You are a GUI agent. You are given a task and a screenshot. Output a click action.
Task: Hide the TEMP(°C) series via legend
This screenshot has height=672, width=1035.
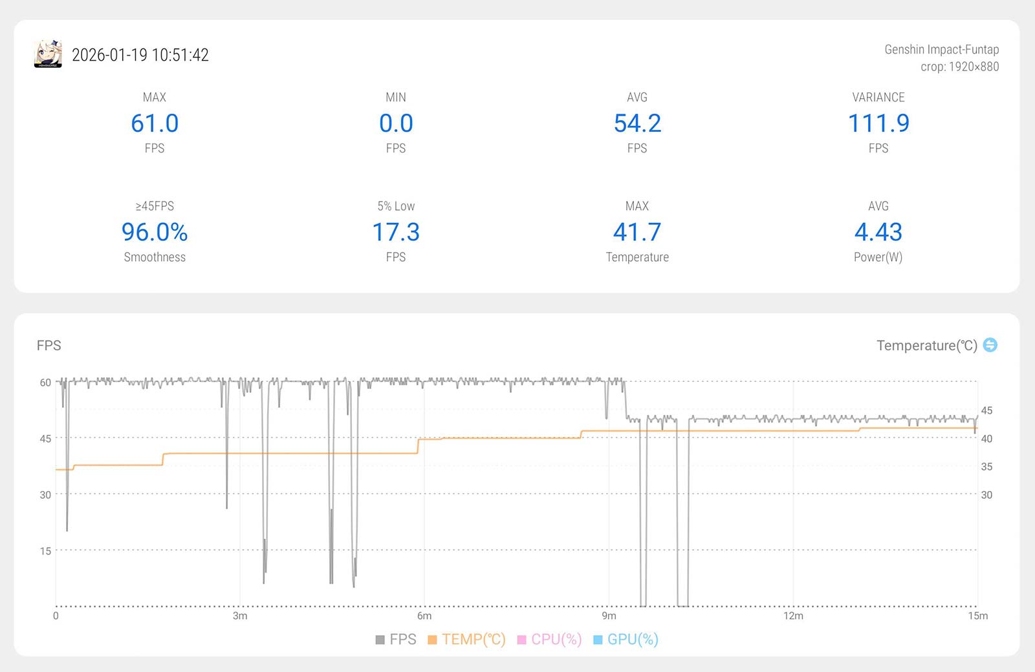click(466, 640)
